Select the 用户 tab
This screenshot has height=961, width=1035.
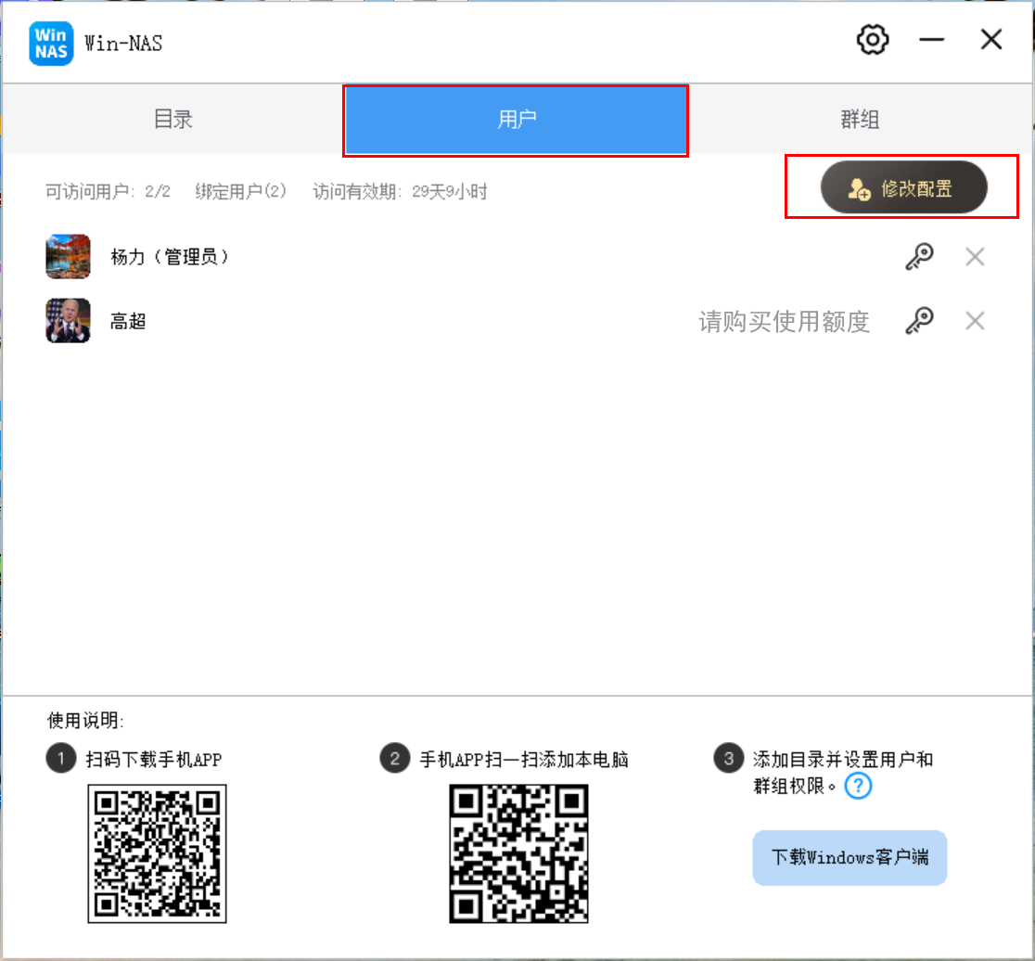(516, 121)
